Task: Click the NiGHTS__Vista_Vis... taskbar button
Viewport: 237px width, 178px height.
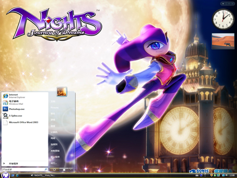Action: 43,175
